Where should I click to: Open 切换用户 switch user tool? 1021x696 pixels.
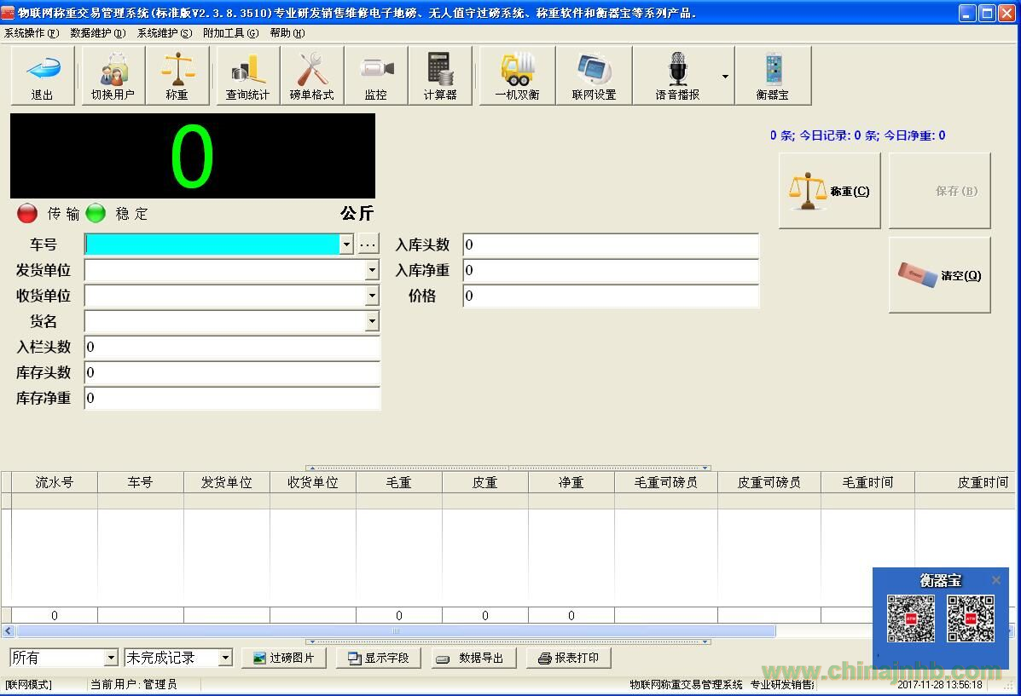click(x=113, y=76)
